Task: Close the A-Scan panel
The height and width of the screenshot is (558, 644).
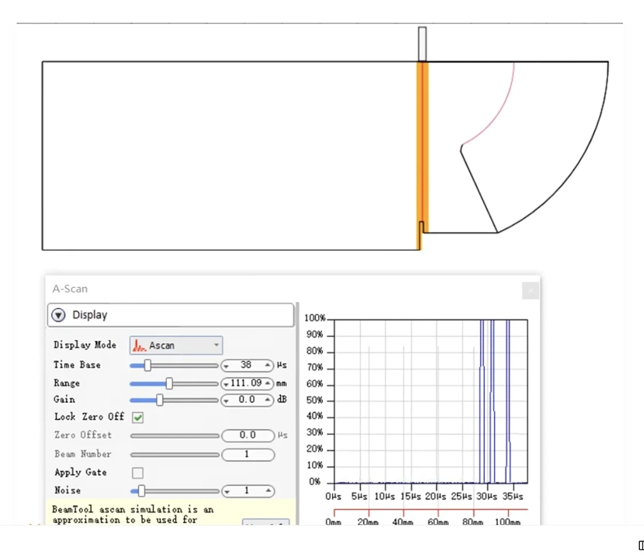Action: tap(530, 290)
